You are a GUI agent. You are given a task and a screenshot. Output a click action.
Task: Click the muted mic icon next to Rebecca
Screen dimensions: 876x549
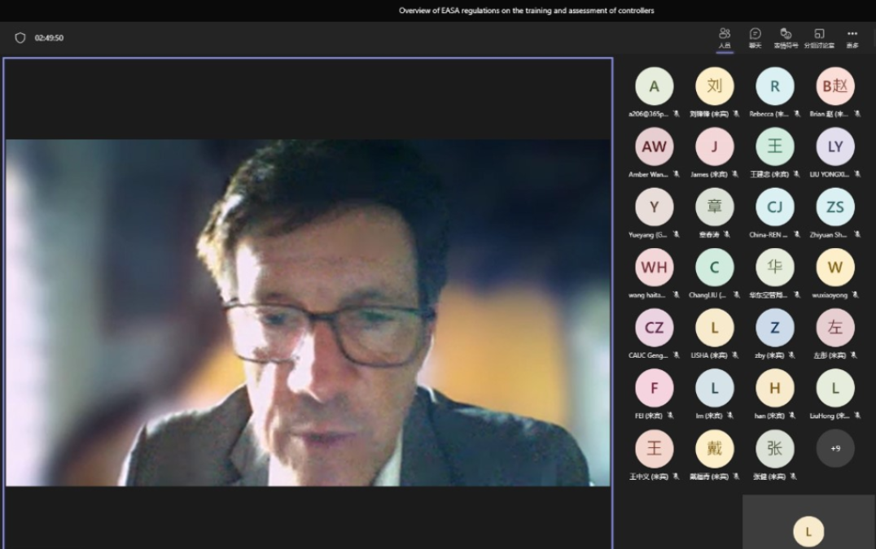[x=796, y=115]
